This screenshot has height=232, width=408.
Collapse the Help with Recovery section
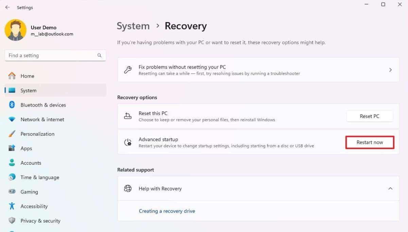click(390, 189)
